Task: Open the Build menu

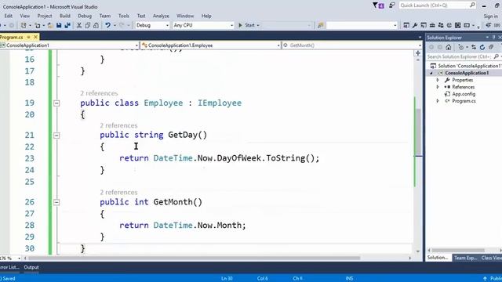Action: (64, 16)
